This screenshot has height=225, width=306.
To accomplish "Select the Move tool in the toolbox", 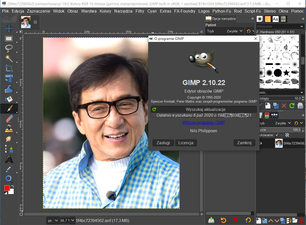I will pos(9,28).
